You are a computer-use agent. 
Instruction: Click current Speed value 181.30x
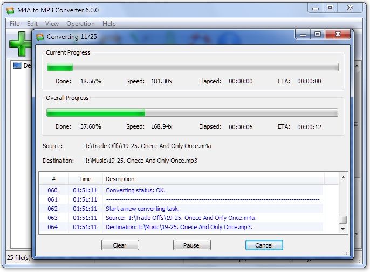tap(162, 81)
